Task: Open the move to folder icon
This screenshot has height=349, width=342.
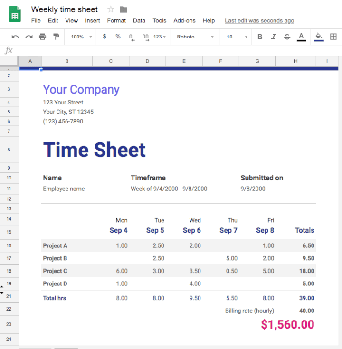Action: [x=123, y=9]
